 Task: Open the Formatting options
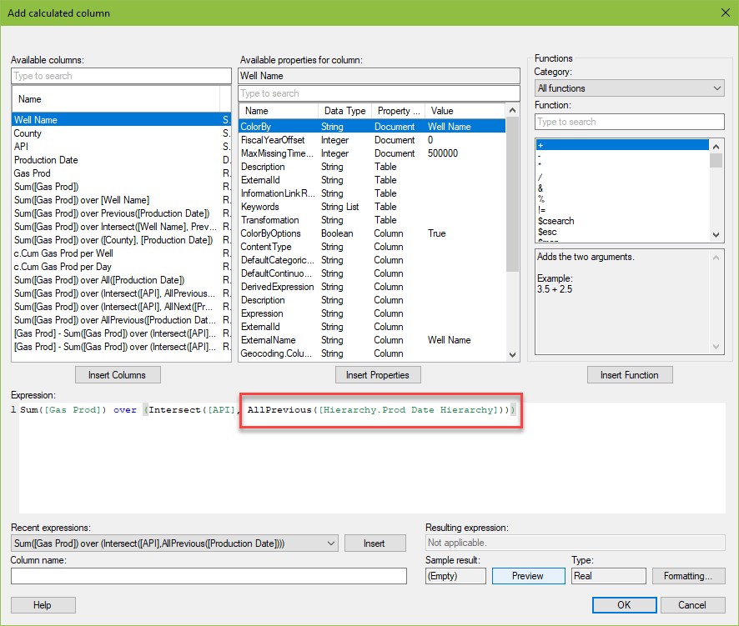click(688, 576)
